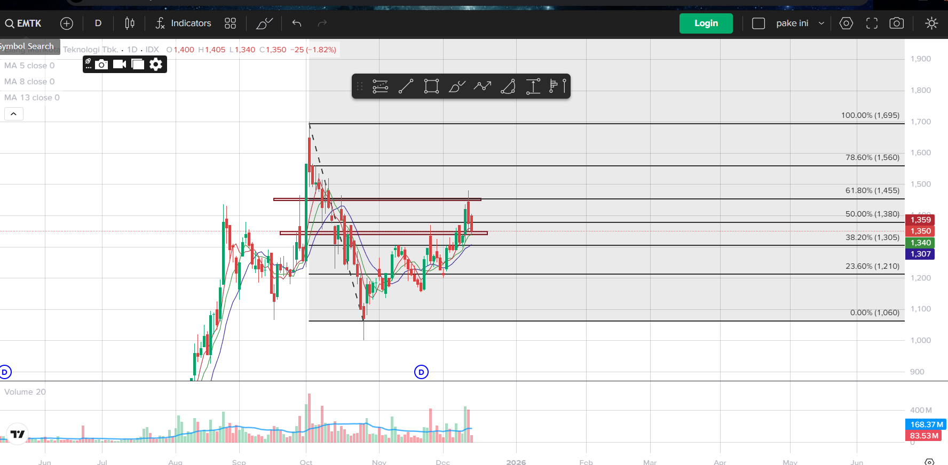Click the dividend D marker at left edge
The width and height of the screenshot is (948, 465).
5,372
